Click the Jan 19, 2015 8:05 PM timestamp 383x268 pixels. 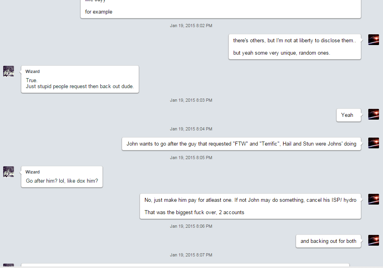(191, 158)
